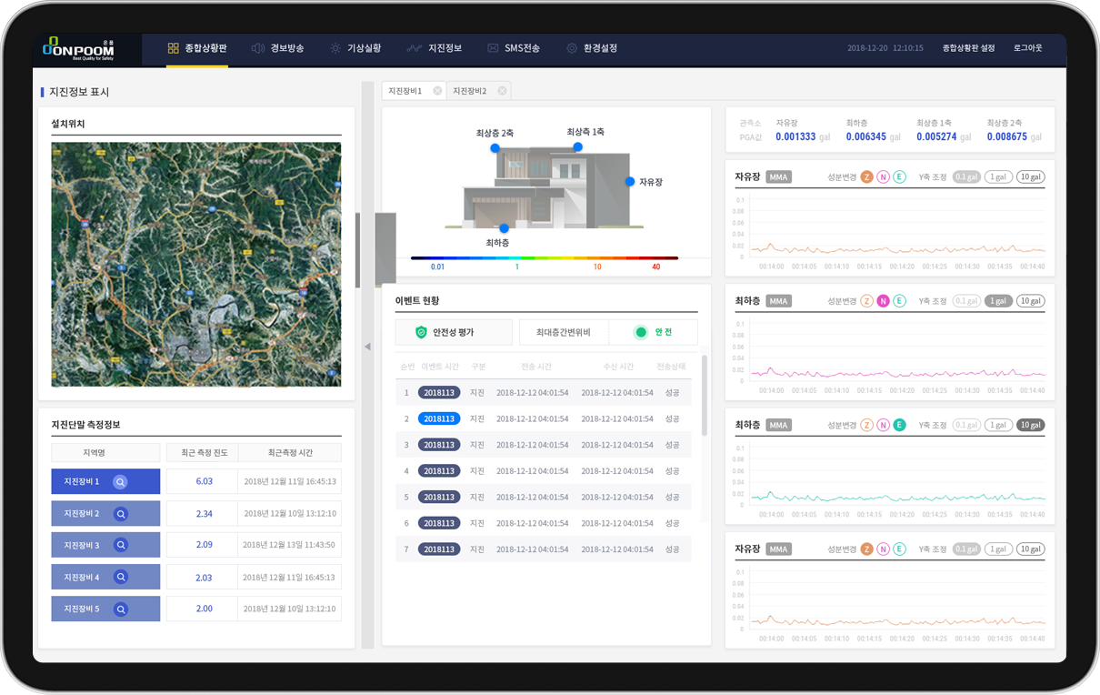Click the 최하층 sensor dot below the building

point(504,228)
